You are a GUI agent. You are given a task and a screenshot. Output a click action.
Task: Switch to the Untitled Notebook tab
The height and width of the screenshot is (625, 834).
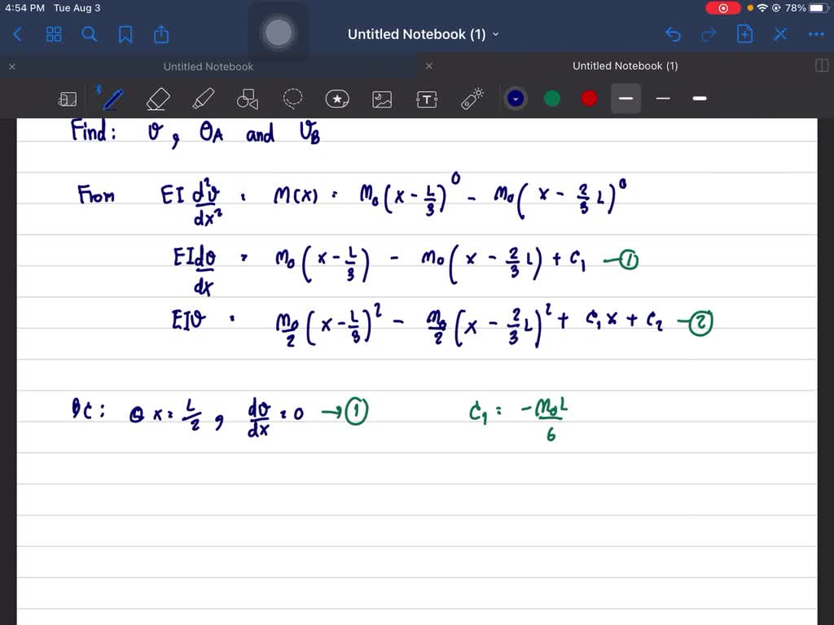208,66
